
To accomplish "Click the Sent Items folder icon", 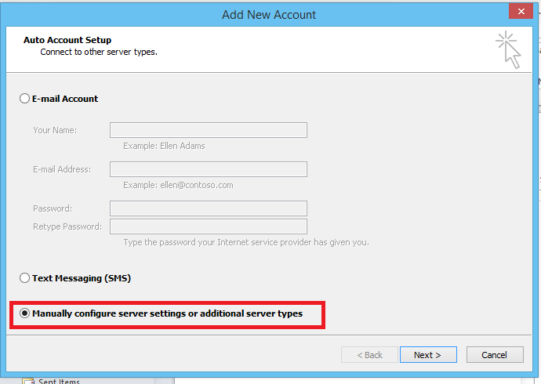I will tap(28, 381).
